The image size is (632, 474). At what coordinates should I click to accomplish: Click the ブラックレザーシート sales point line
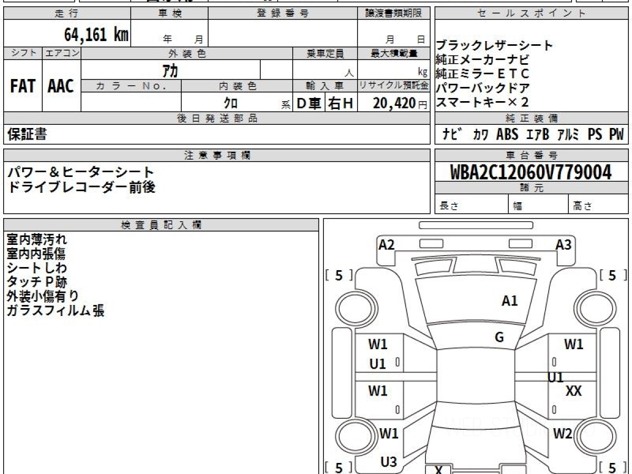coord(495,45)
